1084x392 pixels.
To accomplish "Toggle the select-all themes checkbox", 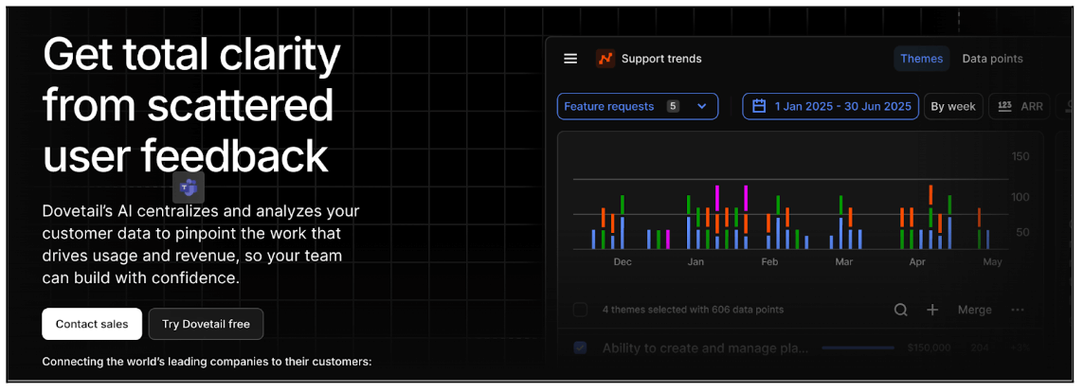I will coord(581,310).
